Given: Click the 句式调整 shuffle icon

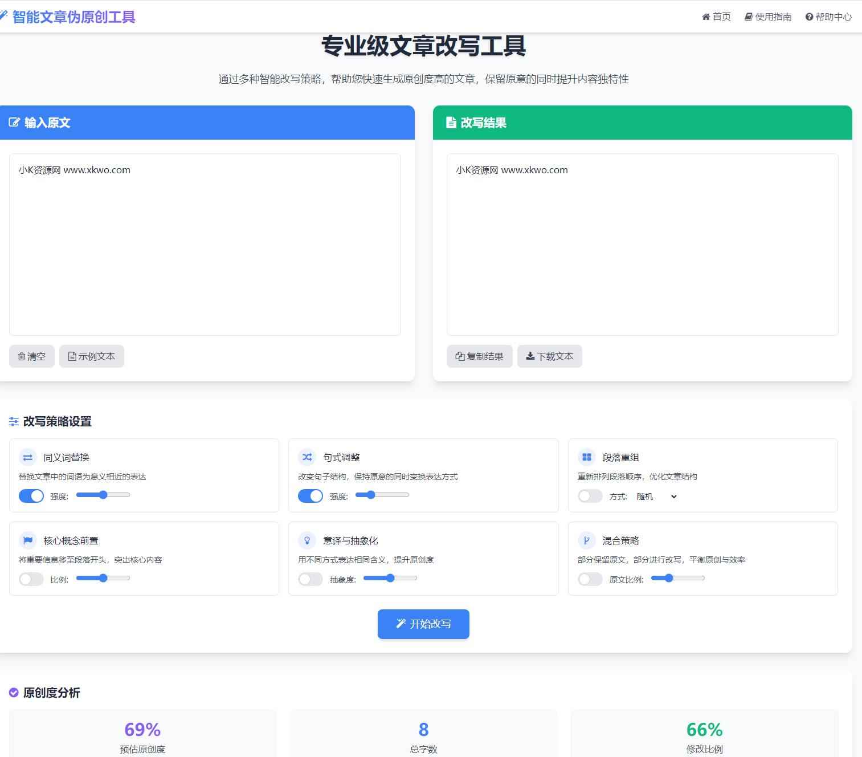Looking at the screenshot, I should [307, 457].
